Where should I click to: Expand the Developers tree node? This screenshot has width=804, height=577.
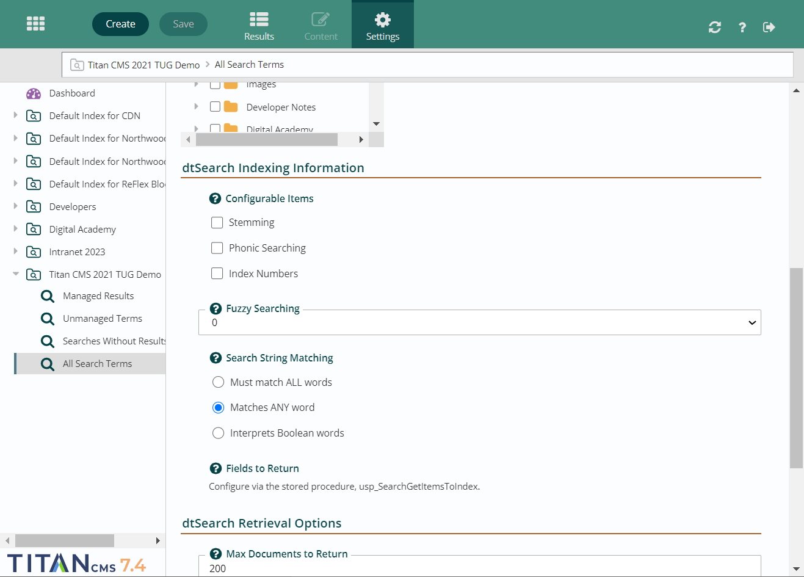tap(15, 206)
